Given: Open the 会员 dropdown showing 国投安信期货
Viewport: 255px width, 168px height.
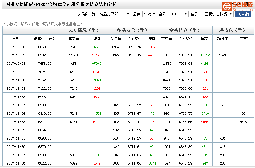Looking at the screenshot, I should click(217, 14).
